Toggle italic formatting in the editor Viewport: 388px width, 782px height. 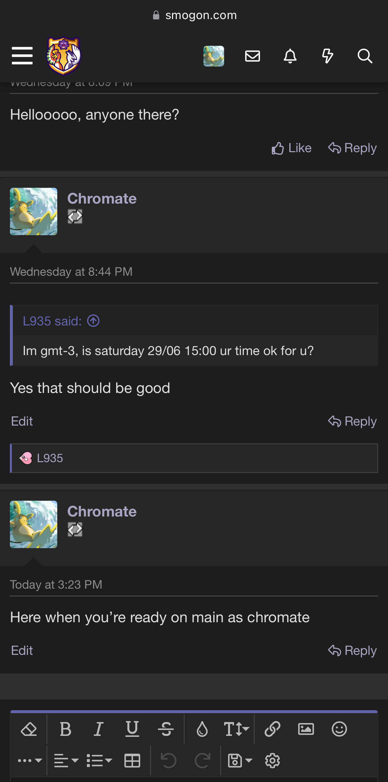click(98, 729)
